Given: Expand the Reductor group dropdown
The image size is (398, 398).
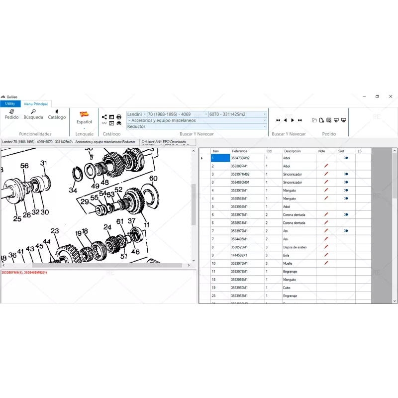Looking at the screenshot, I should (x=264, y=126).
